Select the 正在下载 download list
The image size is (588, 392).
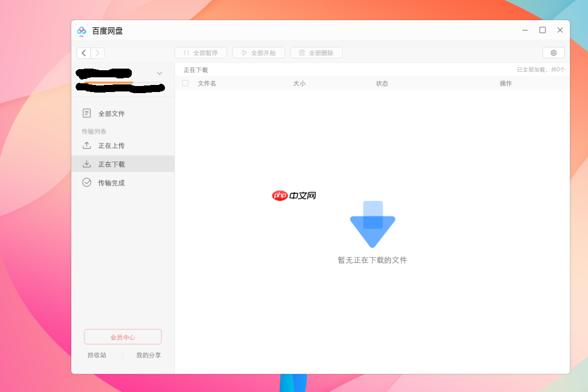pyautogui.click(x=111, y=163)
